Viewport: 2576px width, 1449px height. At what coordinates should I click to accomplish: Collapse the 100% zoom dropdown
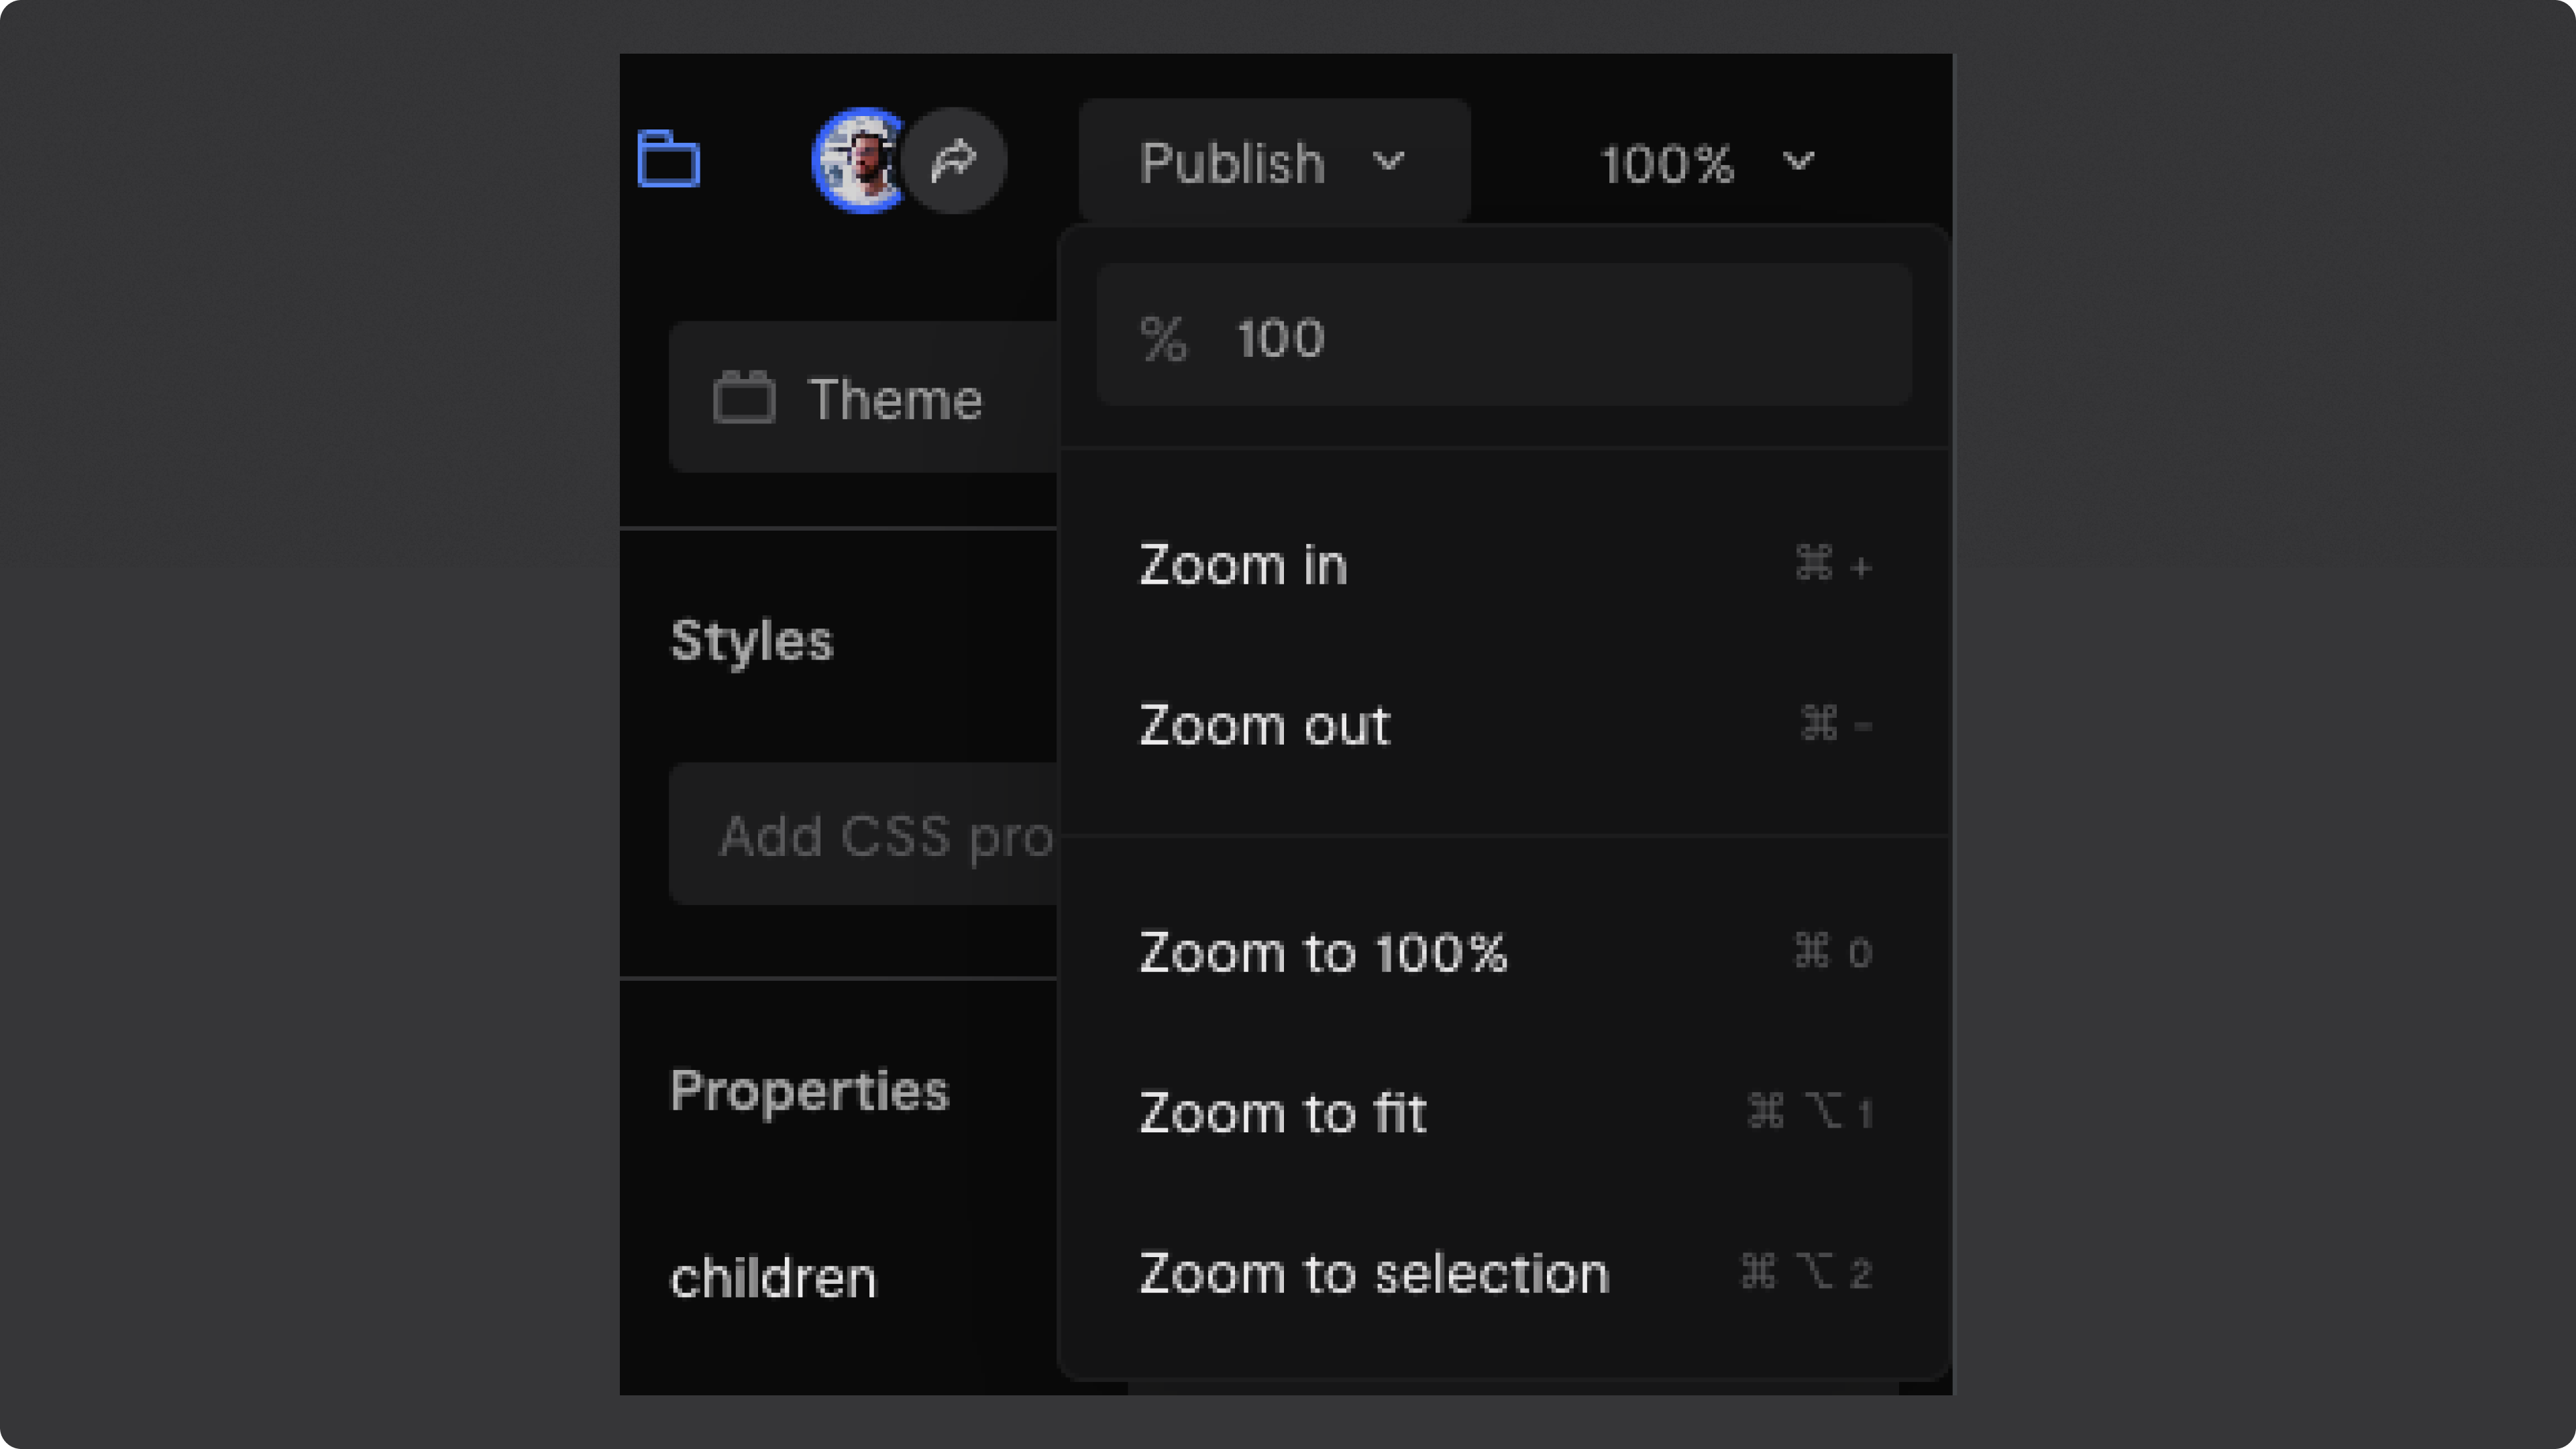pyautogui.click(x=1708, y=162)
